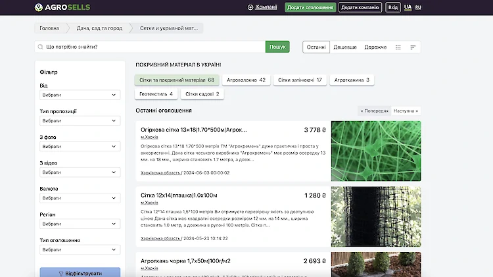
Task: Select Агроволокно 42 category chip
Action: click(x=246, y=80)
